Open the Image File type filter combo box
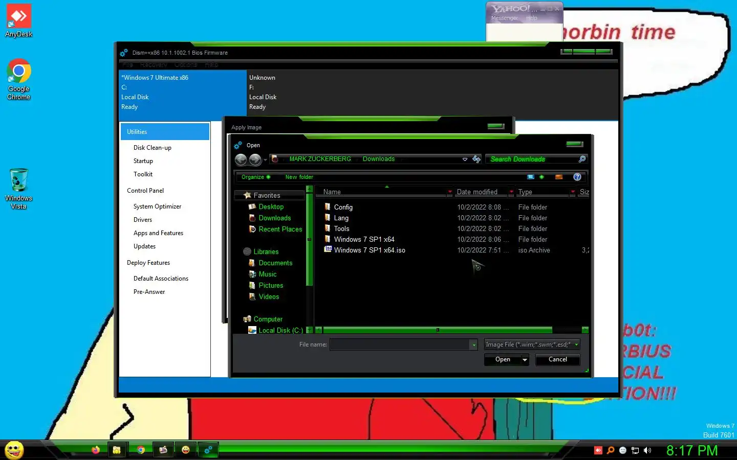 532,344
